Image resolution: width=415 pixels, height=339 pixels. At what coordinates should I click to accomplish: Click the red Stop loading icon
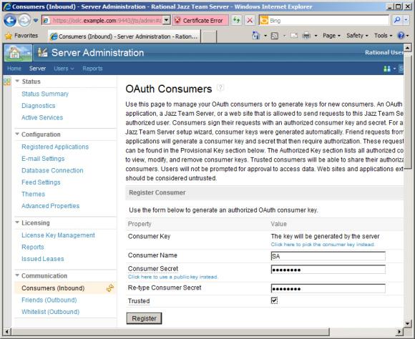click(x=250, y=20)
